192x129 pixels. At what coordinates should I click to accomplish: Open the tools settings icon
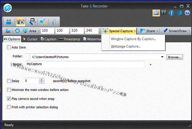point(54,22)
